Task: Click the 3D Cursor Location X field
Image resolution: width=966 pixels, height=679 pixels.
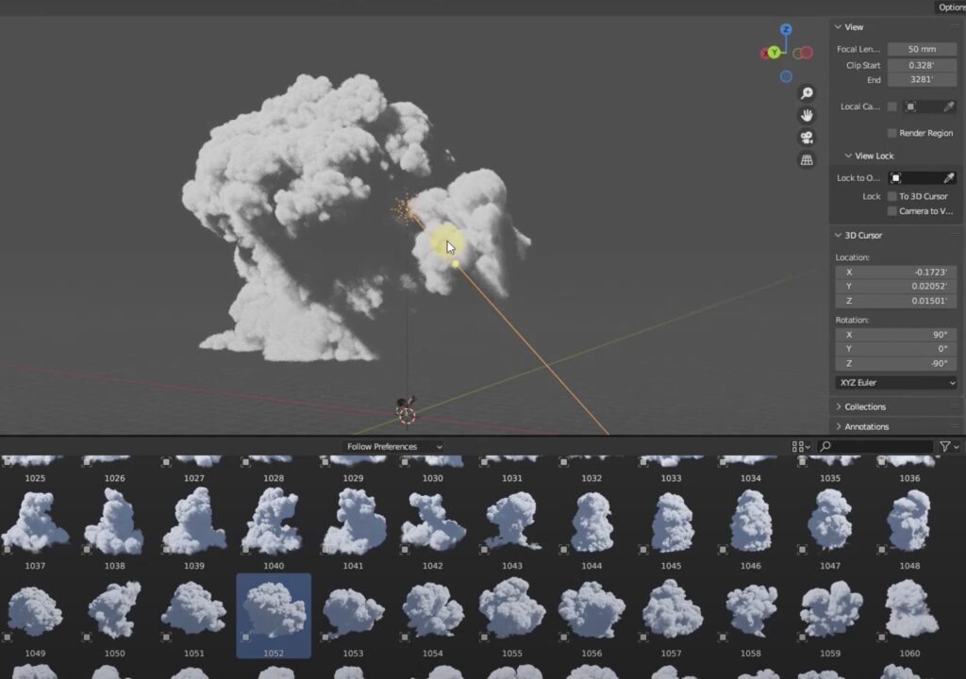Action: tap(896, 272)
